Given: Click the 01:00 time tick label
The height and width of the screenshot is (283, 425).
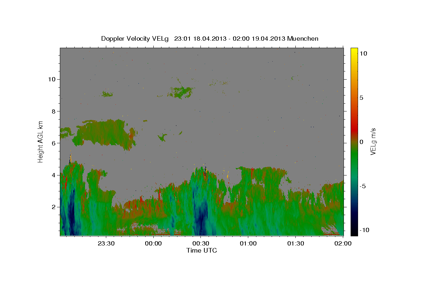Looking at the screenshot, I should 248,243.
